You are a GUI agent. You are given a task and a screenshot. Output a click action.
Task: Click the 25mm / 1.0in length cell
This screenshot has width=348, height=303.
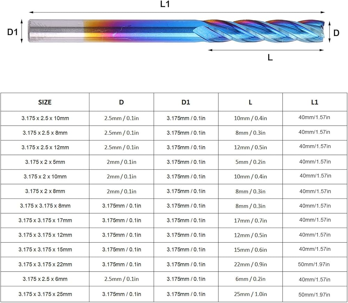click(x=250, y=294)
